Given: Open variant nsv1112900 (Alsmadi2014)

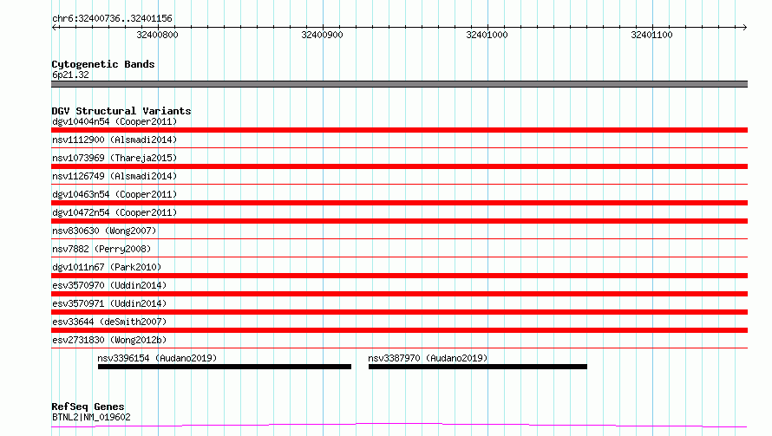Looking at the screenshot, I should click(x=114, y=140).
